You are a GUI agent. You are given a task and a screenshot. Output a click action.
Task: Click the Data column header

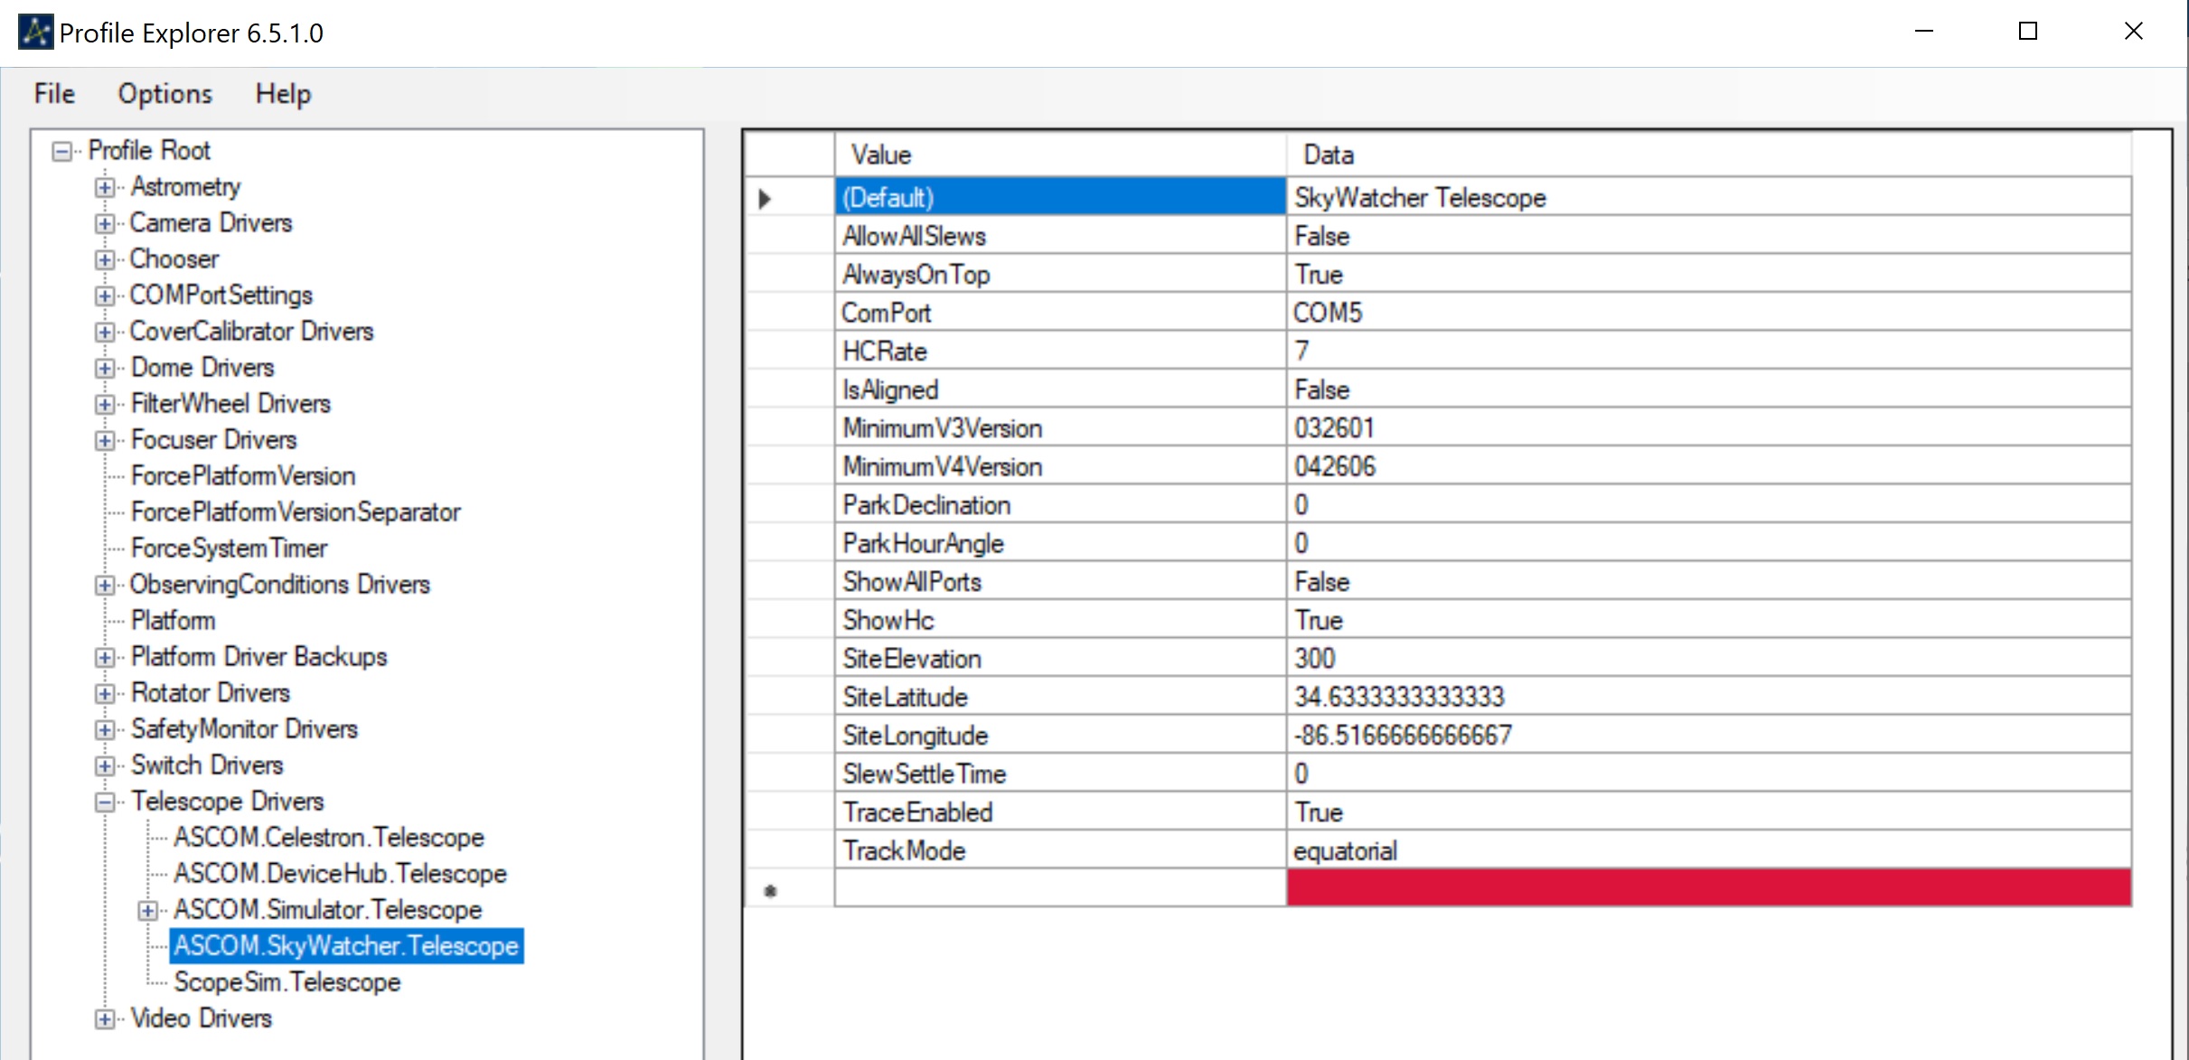1708,155
